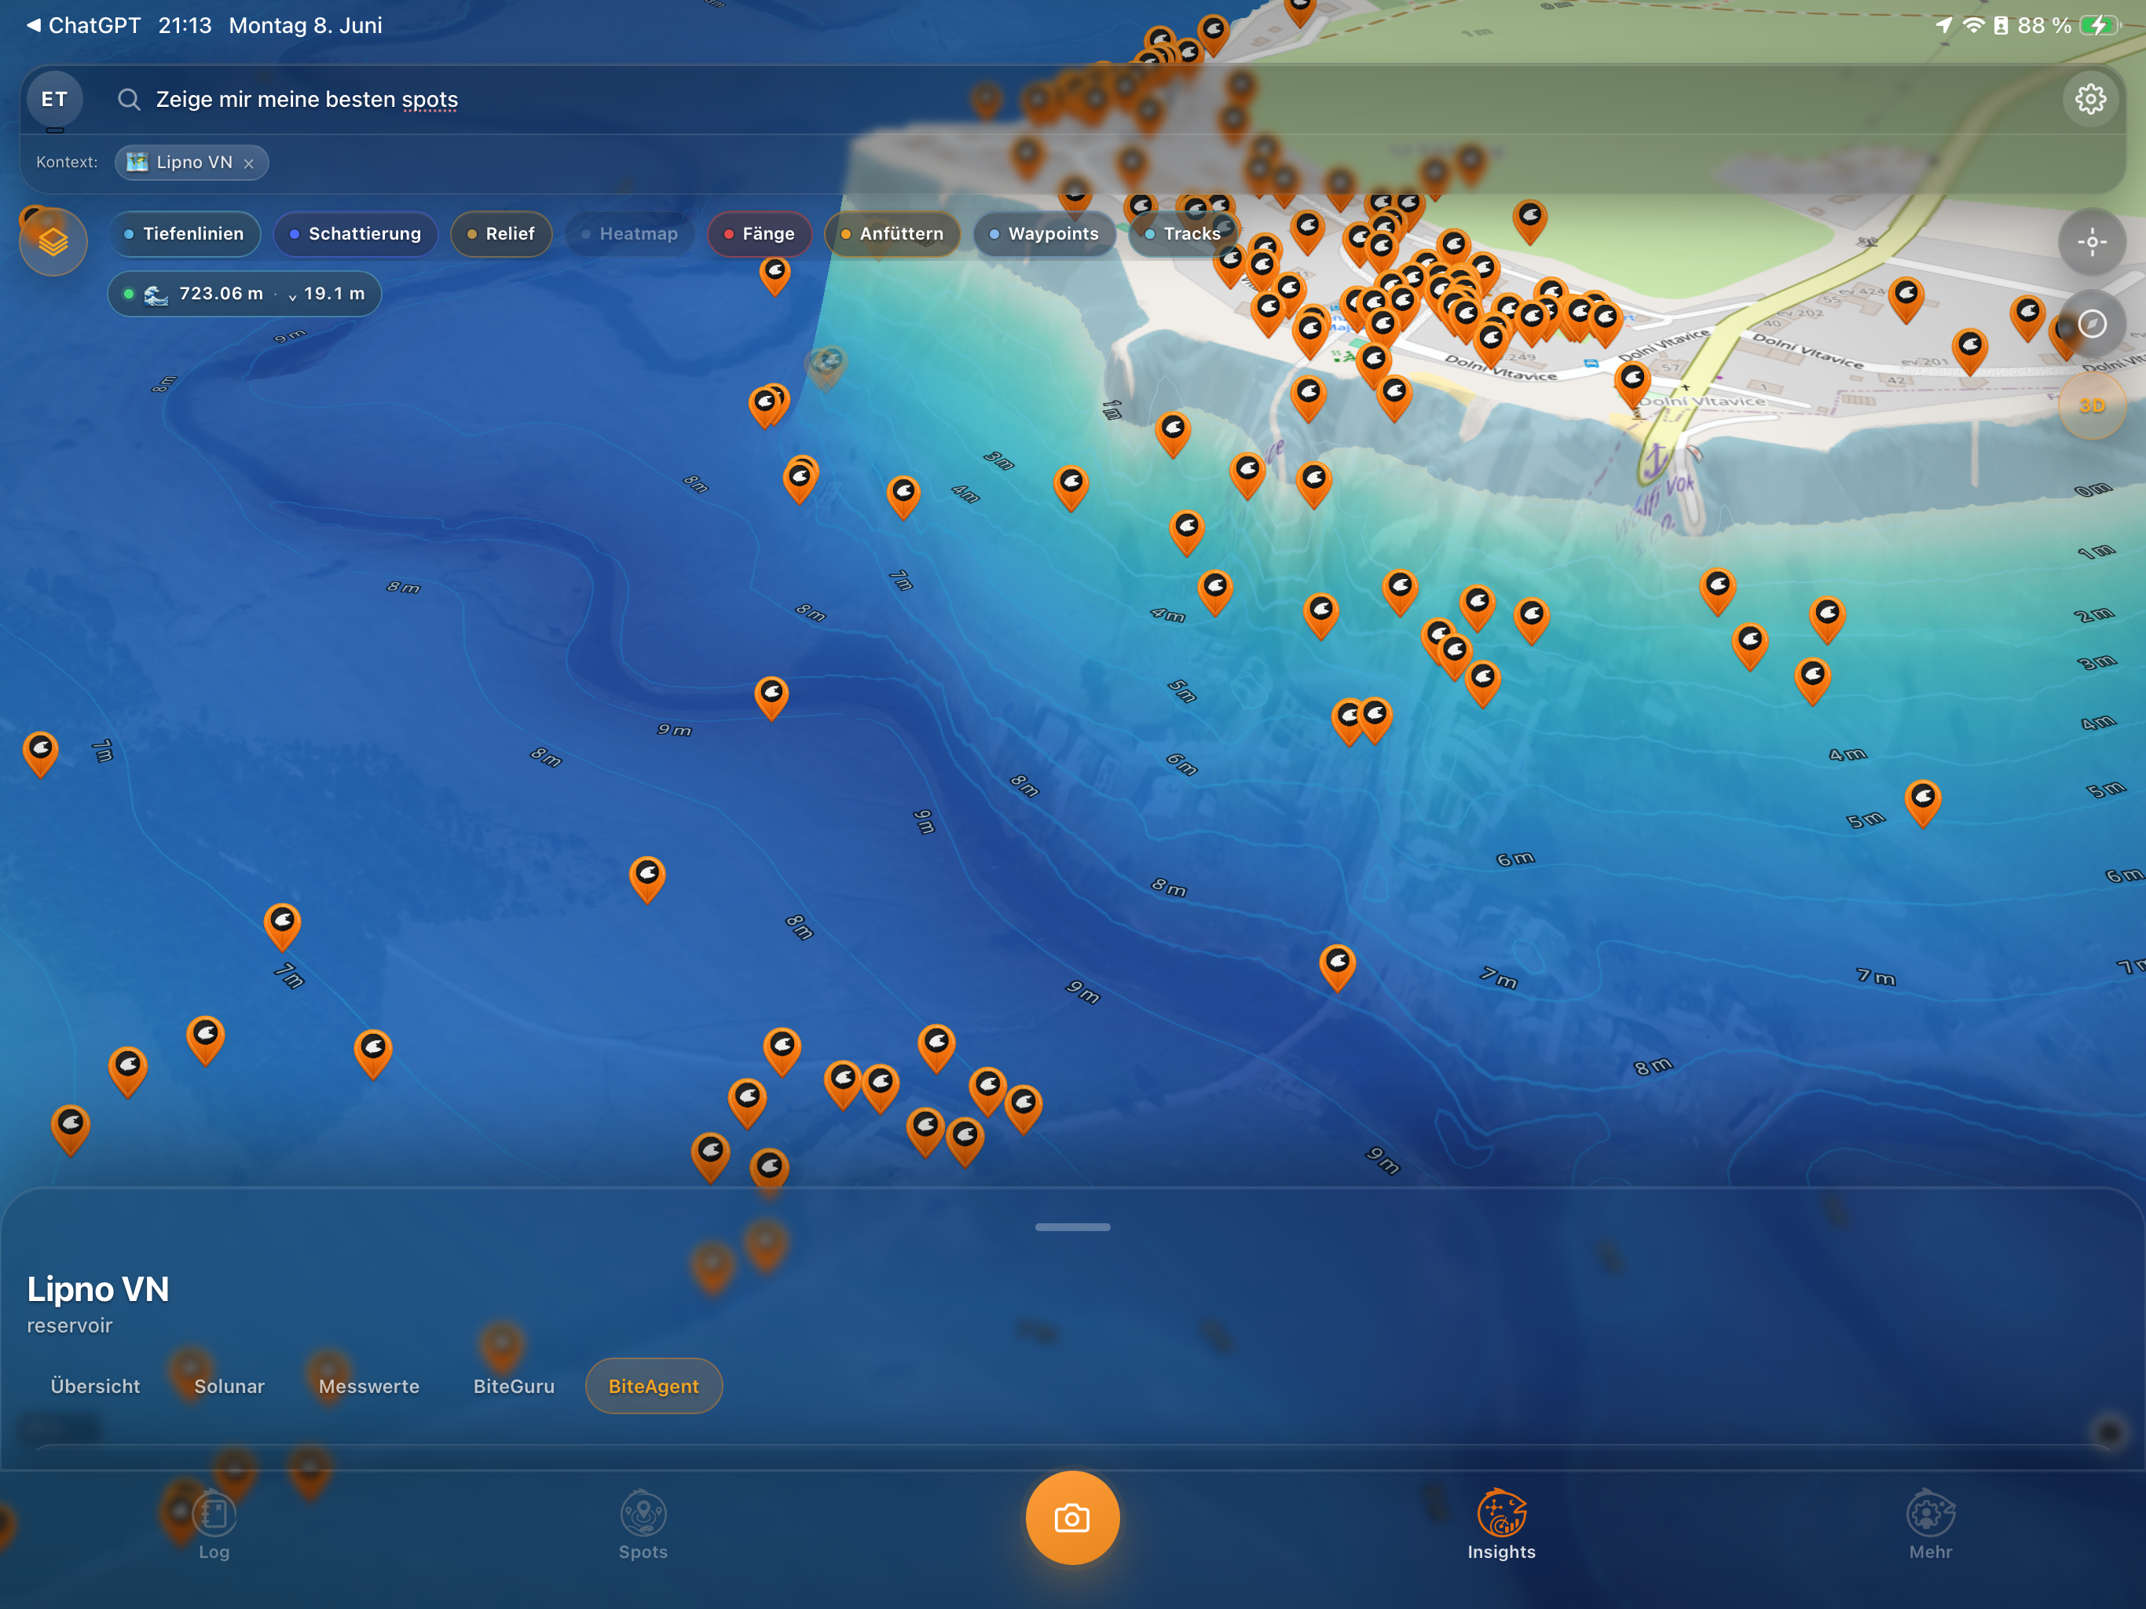This screenshot has height=1609, width=2146.
Task: Tap the compass orientation button
Action: click(2093, 323)
